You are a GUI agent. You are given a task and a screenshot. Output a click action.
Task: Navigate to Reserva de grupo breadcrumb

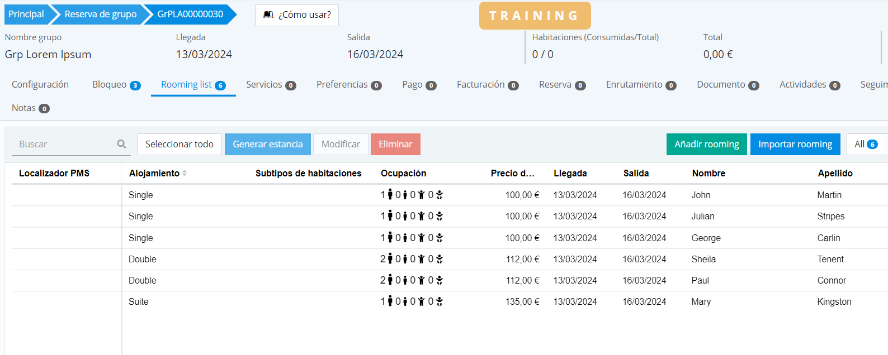coord(100,15)
